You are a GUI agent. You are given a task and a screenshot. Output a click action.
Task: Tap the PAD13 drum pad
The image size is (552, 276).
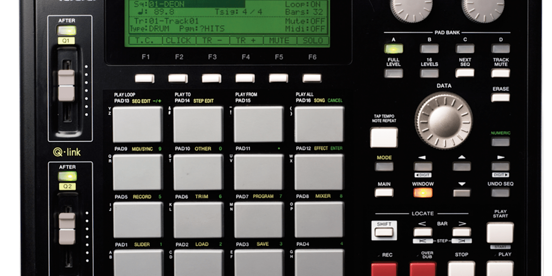pyautogui.click(x=138, y=124)
